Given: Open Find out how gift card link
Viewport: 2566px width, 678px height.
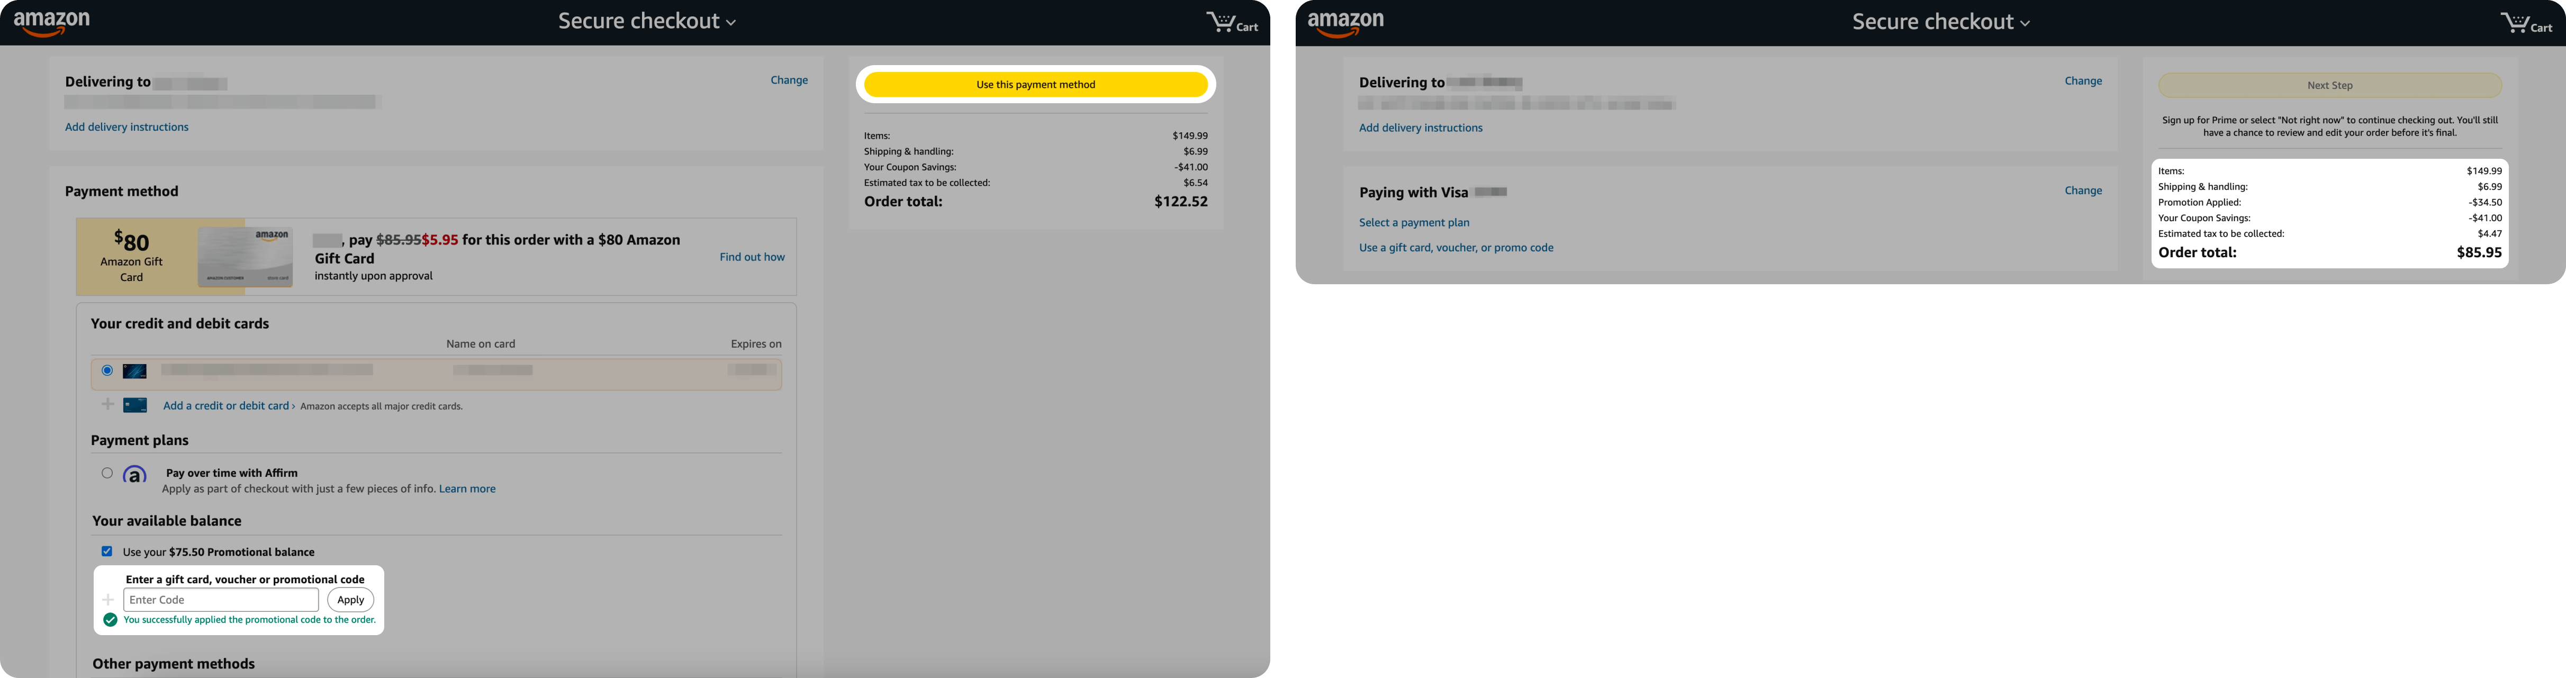Looking at the screenshot, I should point(751,257).
